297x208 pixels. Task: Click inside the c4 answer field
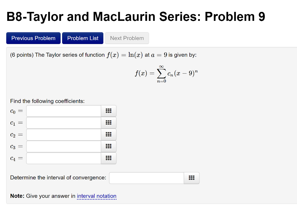coord(63,158)
